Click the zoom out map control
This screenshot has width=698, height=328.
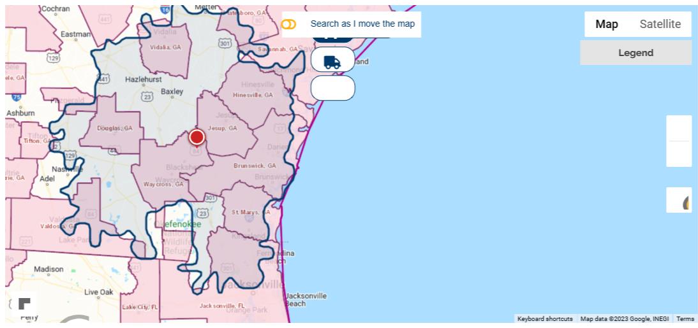679,154
